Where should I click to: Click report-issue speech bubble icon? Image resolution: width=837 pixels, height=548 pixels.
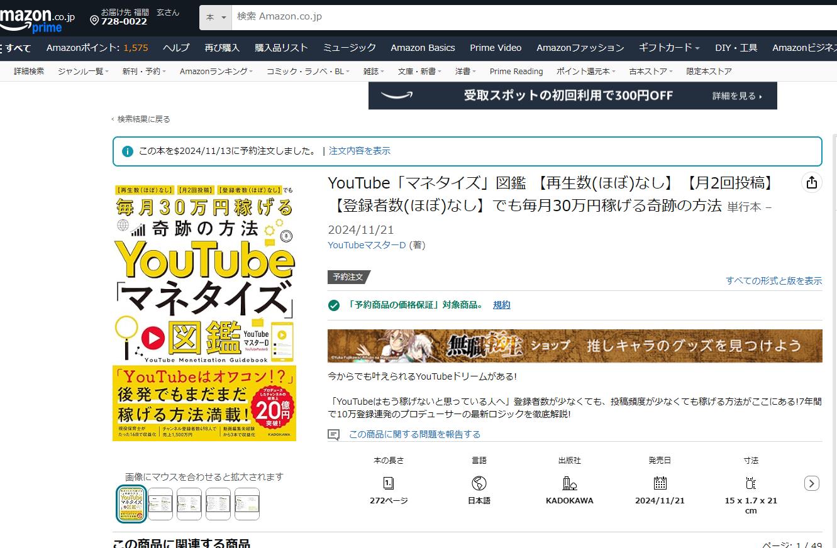334,435
